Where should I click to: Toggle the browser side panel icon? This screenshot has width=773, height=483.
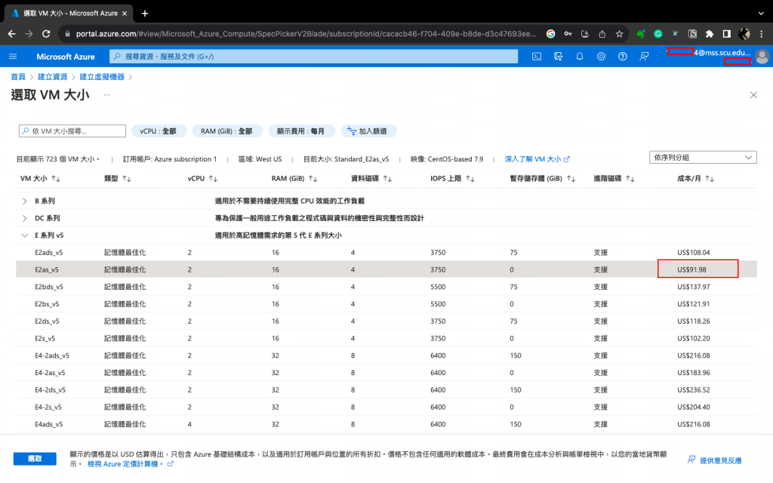727,33
